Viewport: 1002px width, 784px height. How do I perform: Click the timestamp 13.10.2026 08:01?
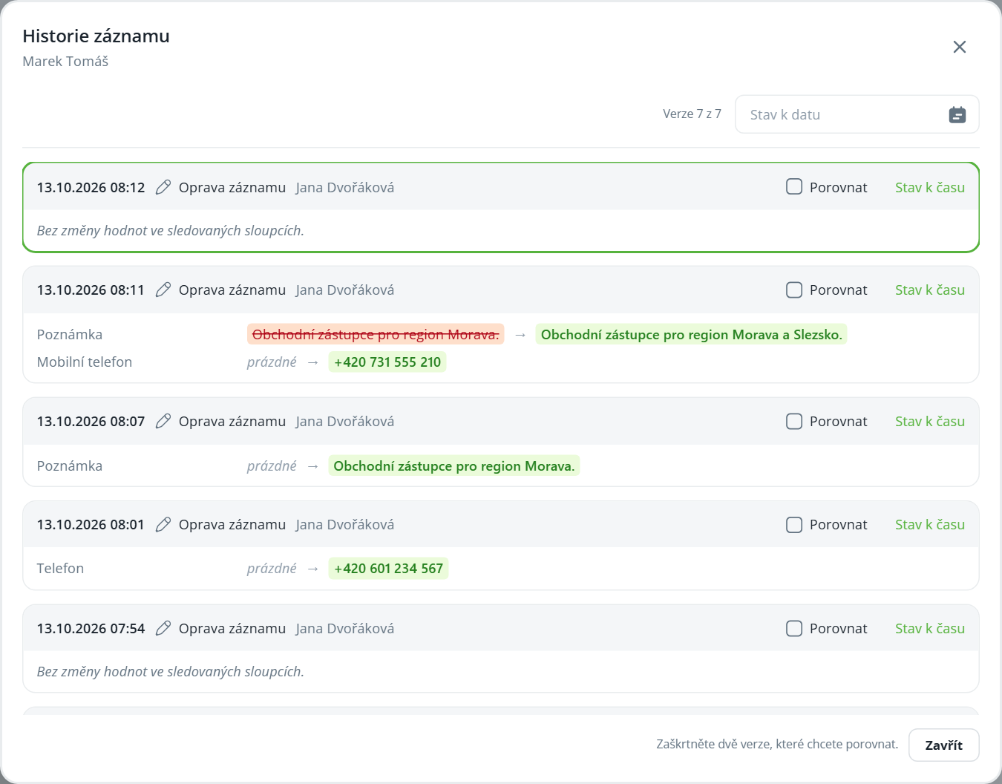click(91, 524)
